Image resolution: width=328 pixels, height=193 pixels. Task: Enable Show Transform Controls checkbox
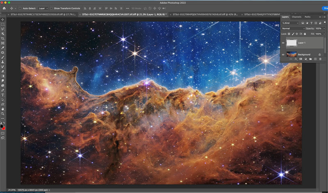51,8
